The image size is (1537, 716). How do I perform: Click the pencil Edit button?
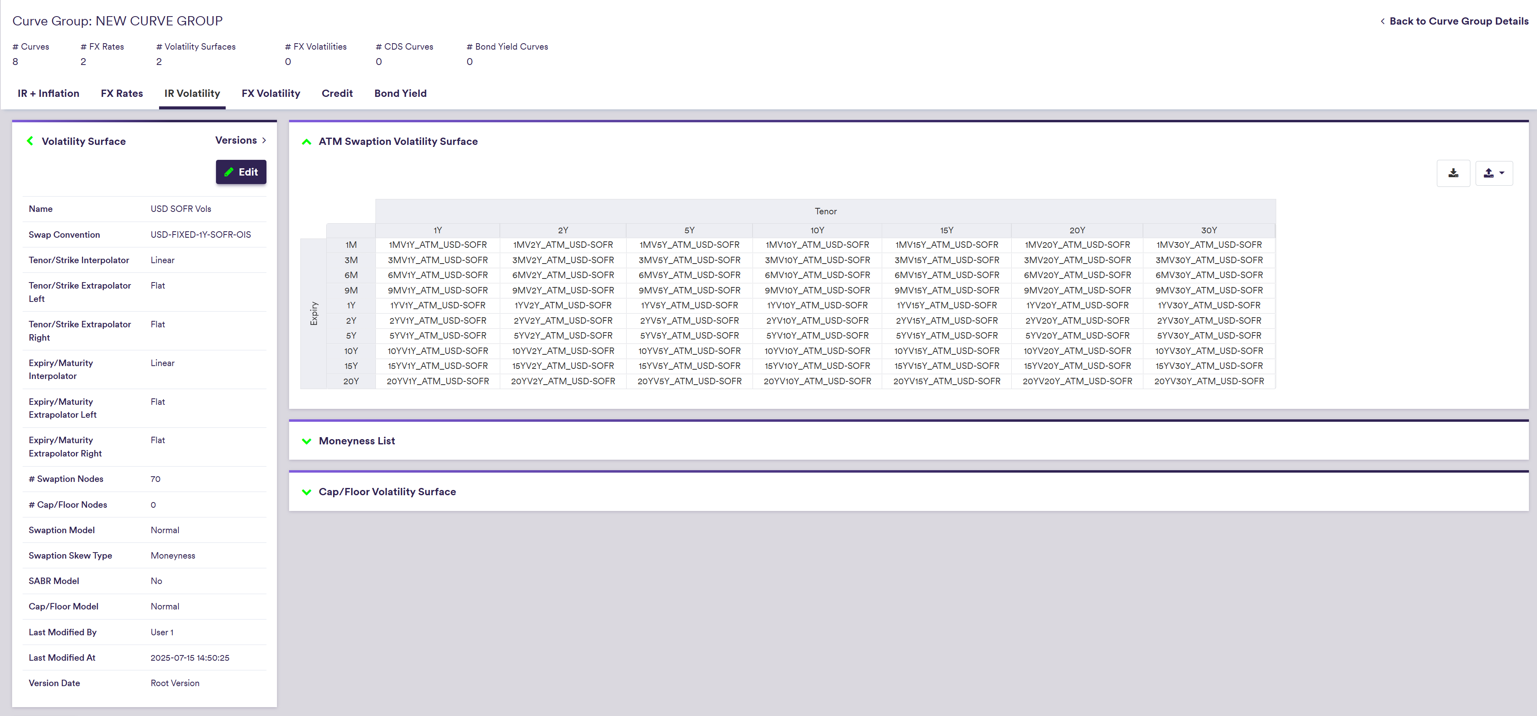(x=241, y=172)
